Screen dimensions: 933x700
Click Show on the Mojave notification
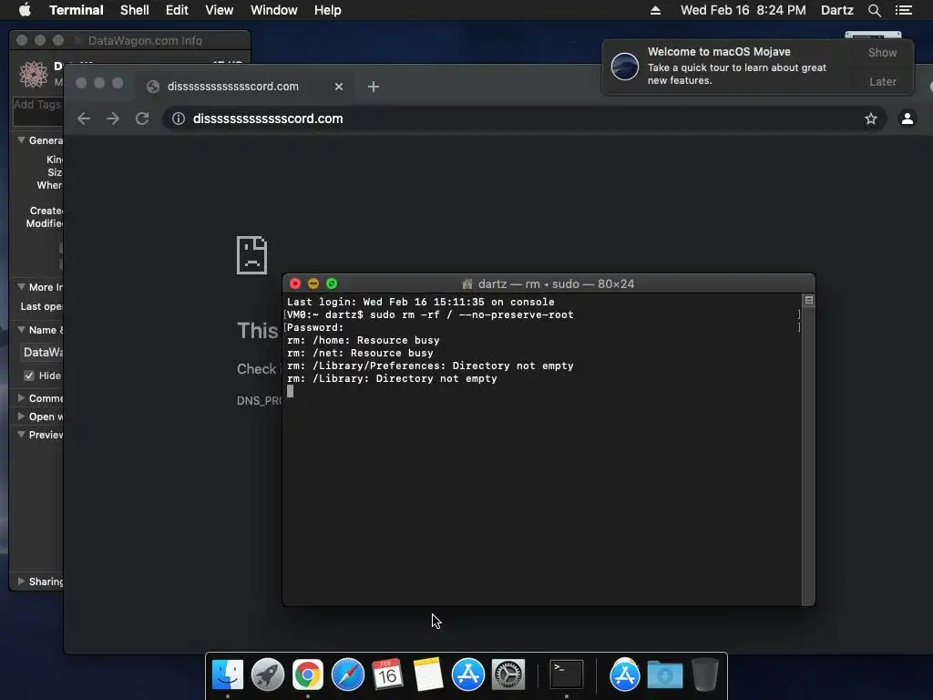[x=882, y=52]
